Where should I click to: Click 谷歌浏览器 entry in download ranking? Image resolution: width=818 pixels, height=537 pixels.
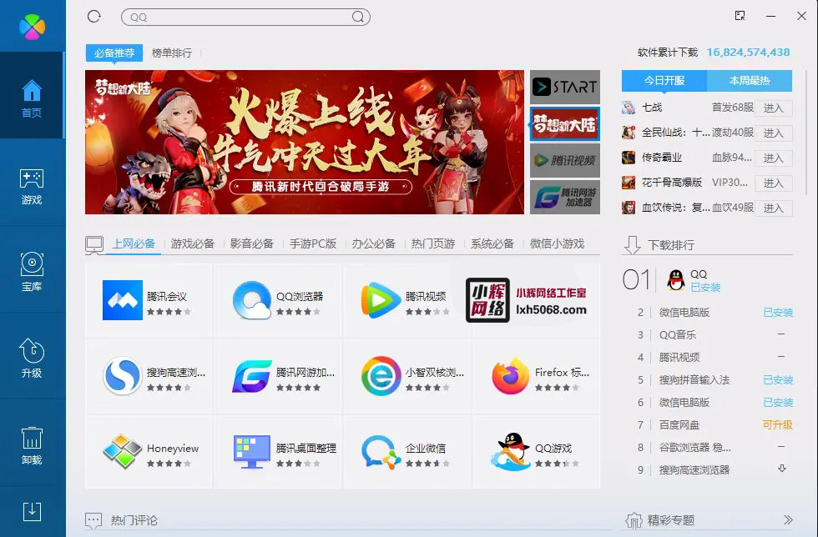[x=694, y=447]
